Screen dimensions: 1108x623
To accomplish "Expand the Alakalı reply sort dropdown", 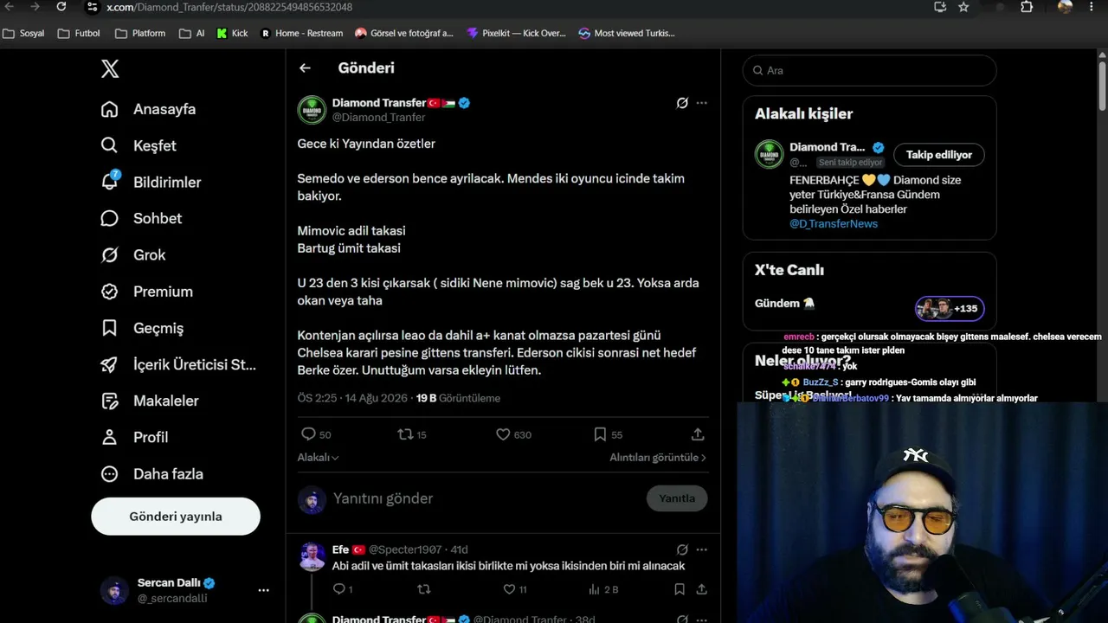I will 319,458.
